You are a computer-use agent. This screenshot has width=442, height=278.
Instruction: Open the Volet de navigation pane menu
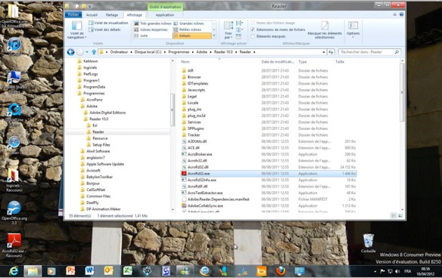[x=76, y=29]
